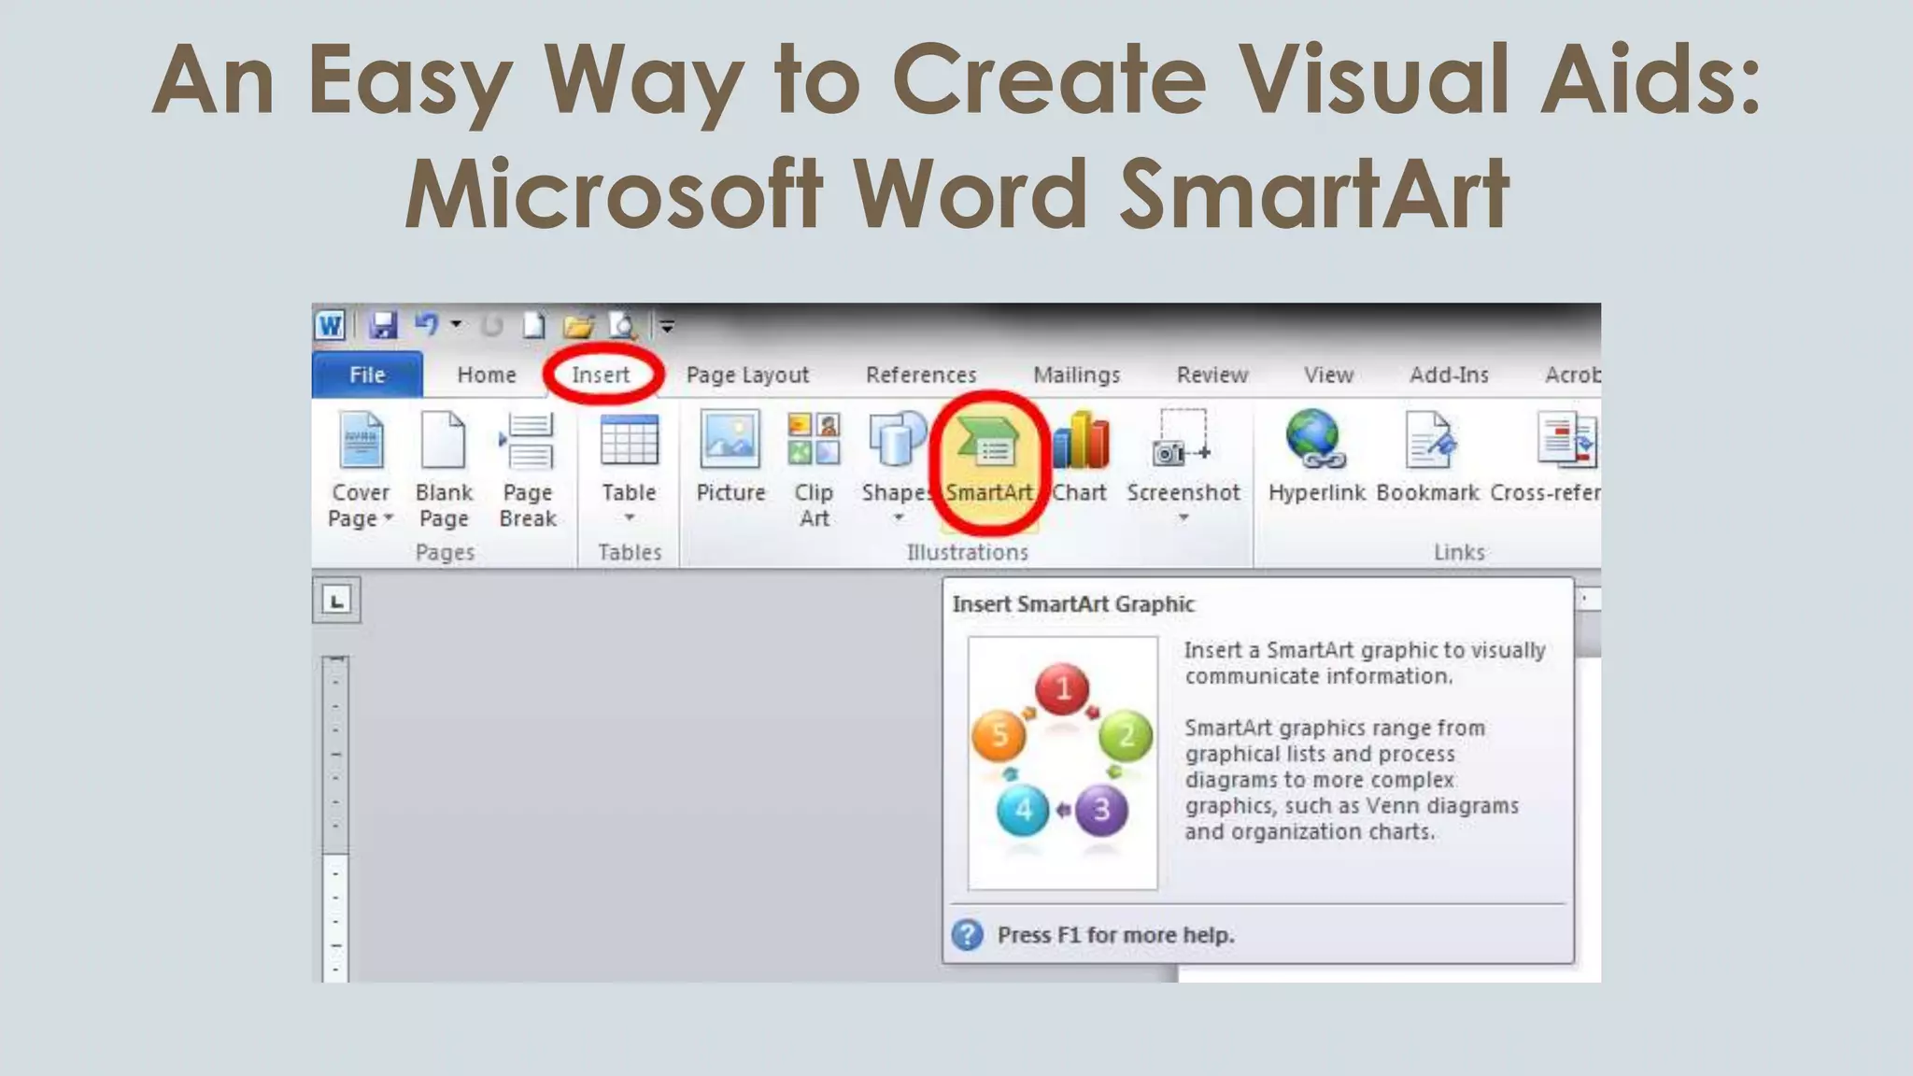Click the Word application icon in title bar
1913x1076 pixels.
click(330, 325)
